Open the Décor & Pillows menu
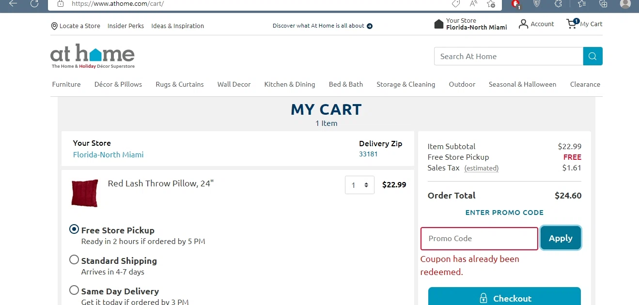Screen dimensions: 639x305 pyautogui.click(x=118, y=84)
